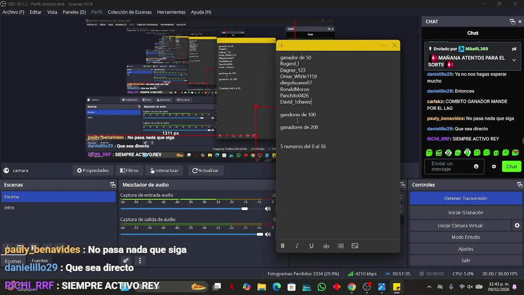Undock the Controles panel
524x295 pixels.
[519, 185]
